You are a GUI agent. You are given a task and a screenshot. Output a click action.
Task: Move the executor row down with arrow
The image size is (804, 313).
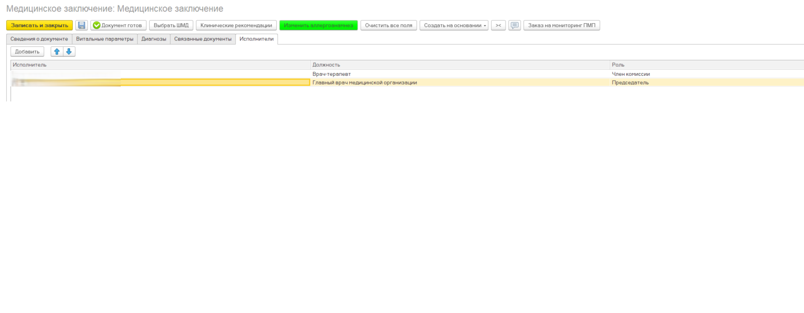(x=69, y=52)
